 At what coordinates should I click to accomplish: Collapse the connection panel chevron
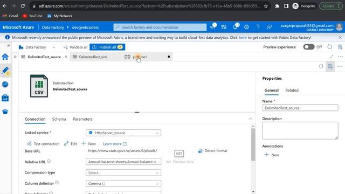click(250, 119)
